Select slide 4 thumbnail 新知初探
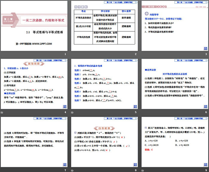209x172 pixels. (x=34, y=84)
